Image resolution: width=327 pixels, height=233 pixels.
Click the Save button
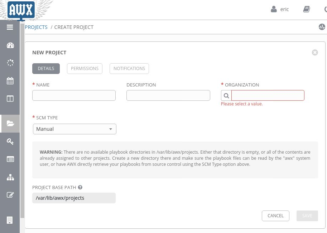pyautogui.click(x=307, y=215)
